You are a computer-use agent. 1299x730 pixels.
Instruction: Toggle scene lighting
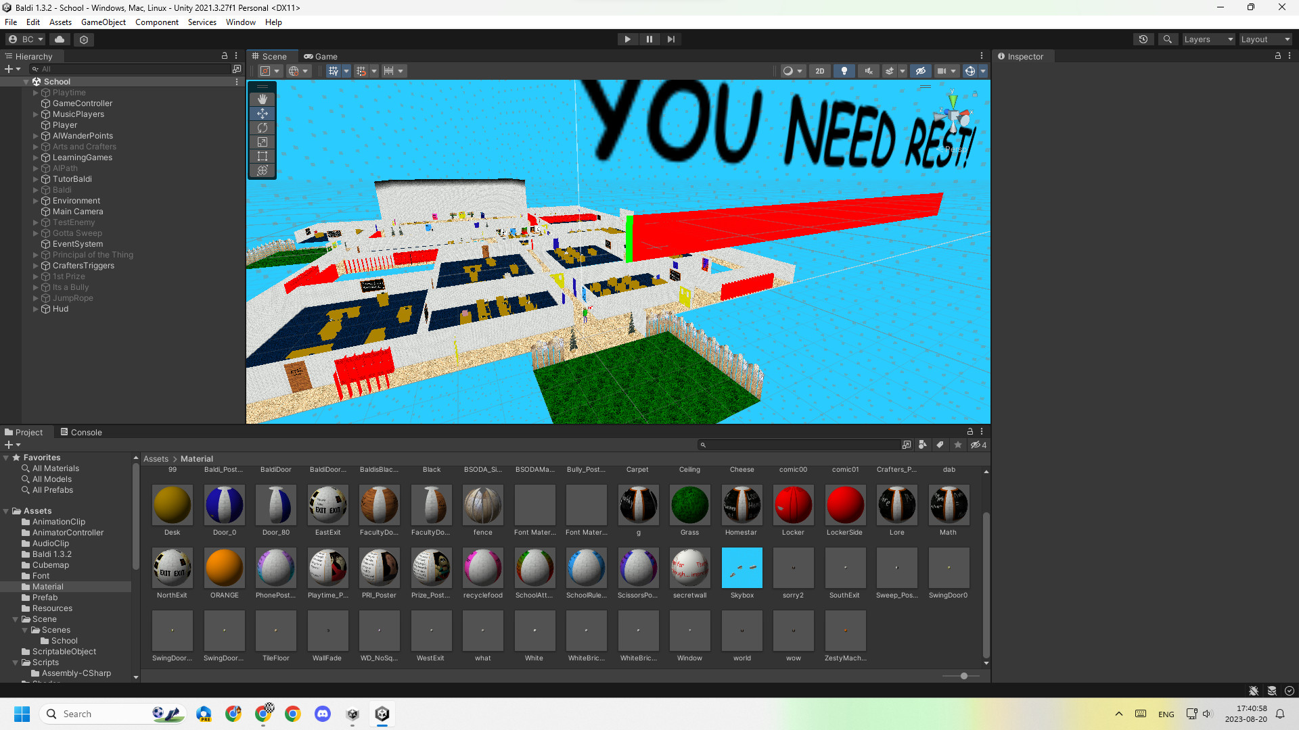pyautogui.click(x=844, y=71)
